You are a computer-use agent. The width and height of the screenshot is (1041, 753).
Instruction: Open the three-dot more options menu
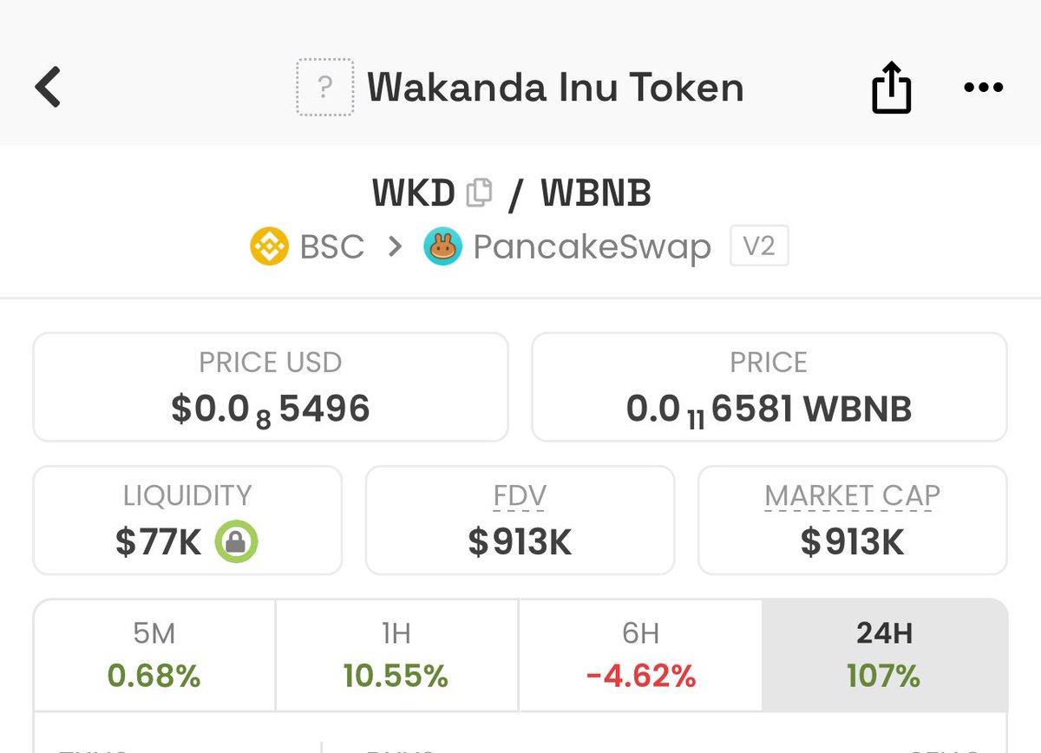point(983,88)
